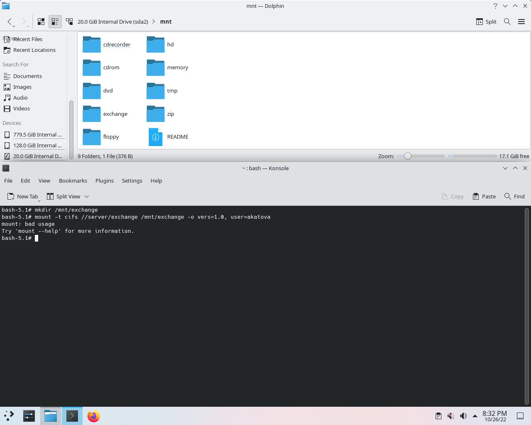
Task: Expand the Split View dropdown chevron
Action: tap(87, 196)
